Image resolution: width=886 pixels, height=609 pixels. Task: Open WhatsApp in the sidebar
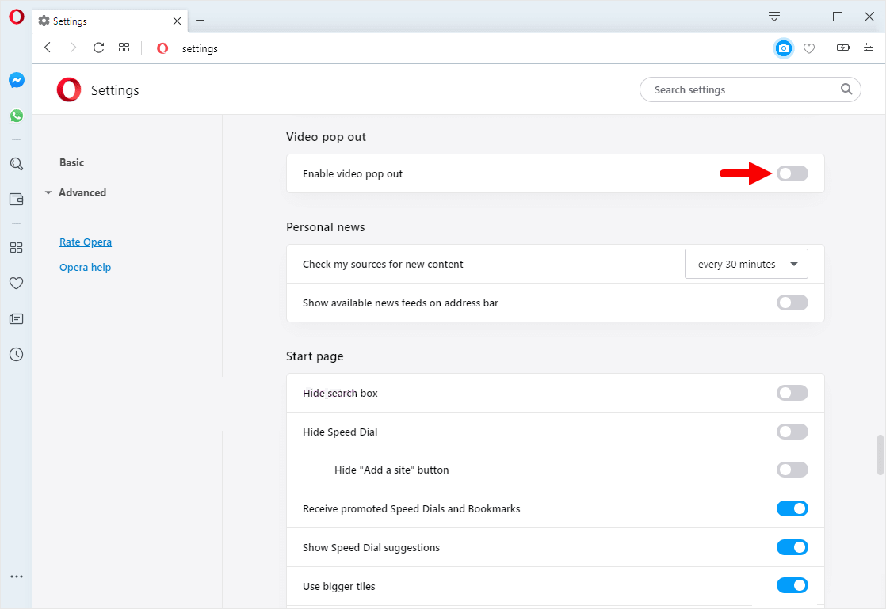click(x=17, y=116)
